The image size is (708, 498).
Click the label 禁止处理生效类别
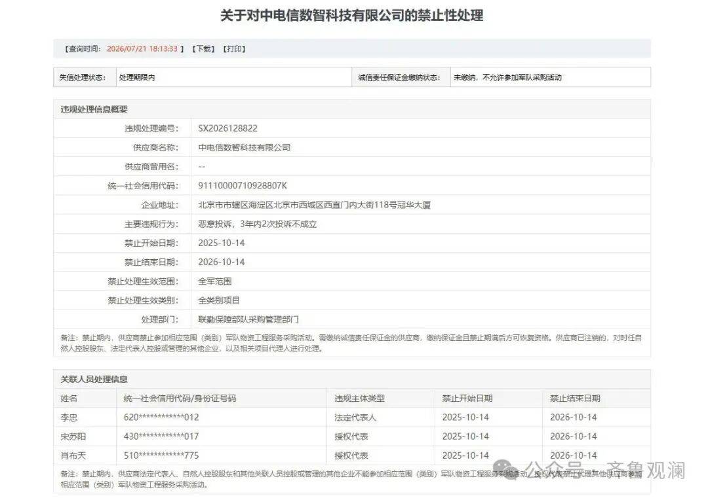tap(143, 300)
